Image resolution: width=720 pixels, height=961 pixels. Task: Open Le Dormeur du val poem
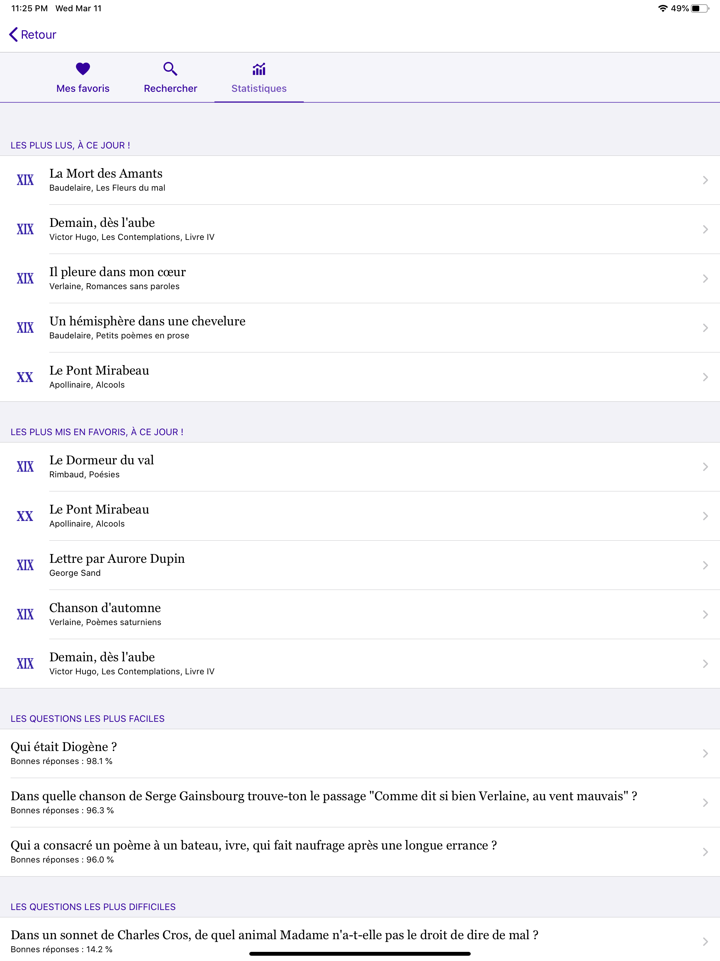pos(360,466)
